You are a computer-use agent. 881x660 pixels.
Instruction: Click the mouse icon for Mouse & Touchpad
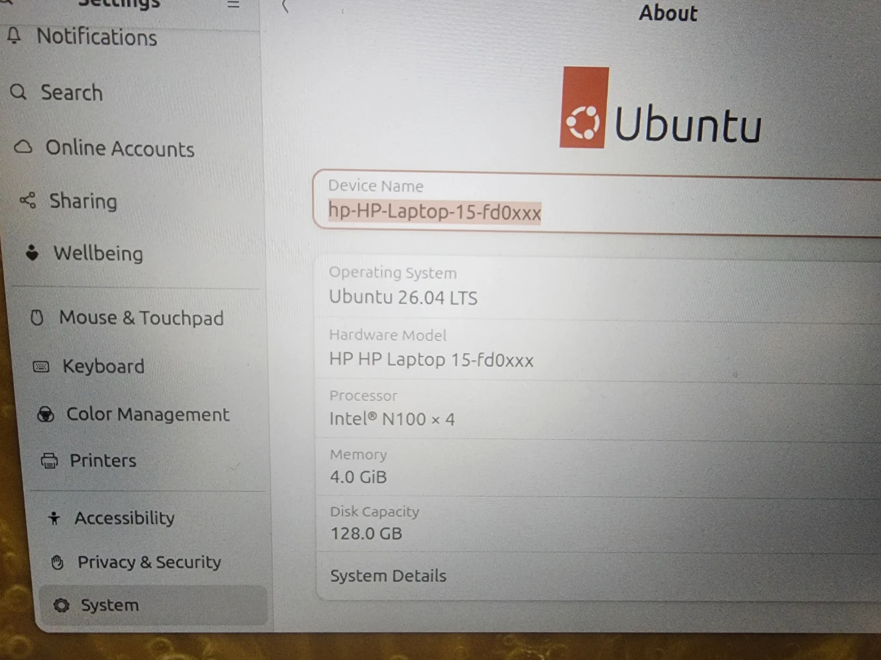pyautogui.click(x=37, y=317)
